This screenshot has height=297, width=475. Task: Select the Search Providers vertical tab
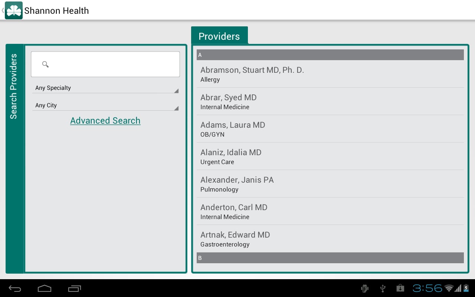[14, 159]
